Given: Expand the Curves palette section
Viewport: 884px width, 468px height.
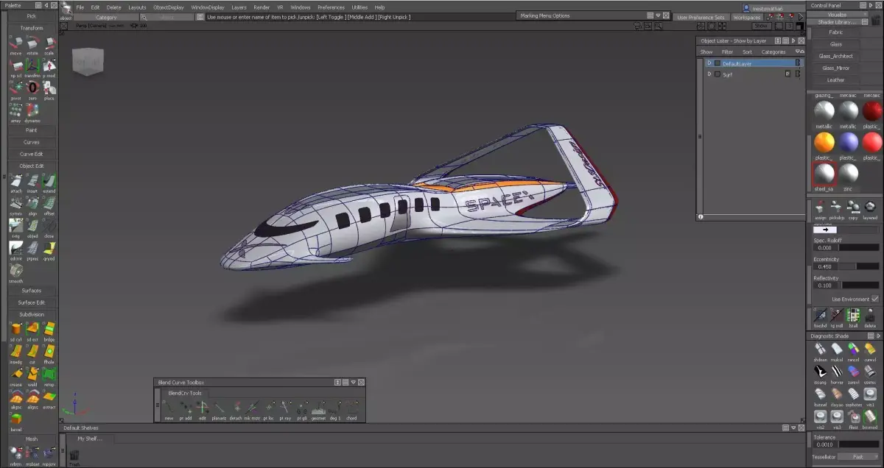Looking at the screenshot, I should pyautogui.click(x=32, y=142).
